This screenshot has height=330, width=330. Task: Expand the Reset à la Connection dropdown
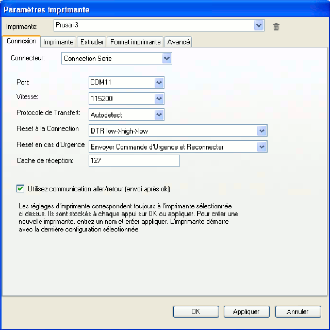(262, 131)
